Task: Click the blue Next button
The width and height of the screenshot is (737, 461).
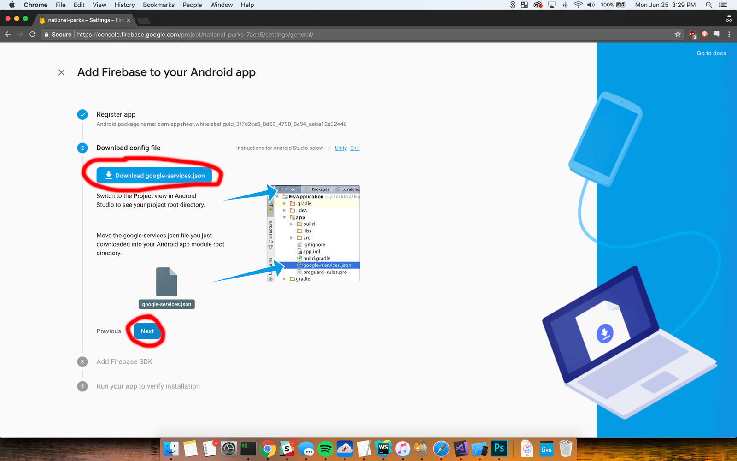Action: point(147,331)
